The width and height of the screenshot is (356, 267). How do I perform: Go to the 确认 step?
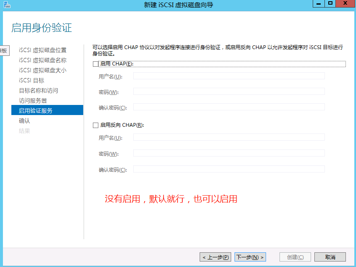[24, 120]
